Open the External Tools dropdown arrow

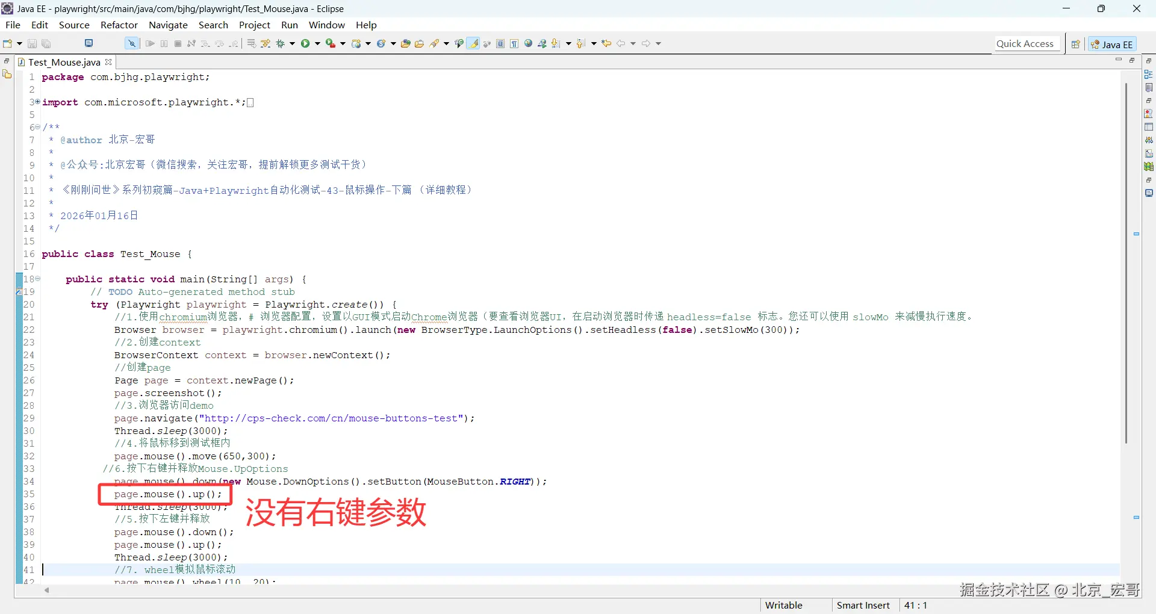pyautogui.click(x=343, y=43)
